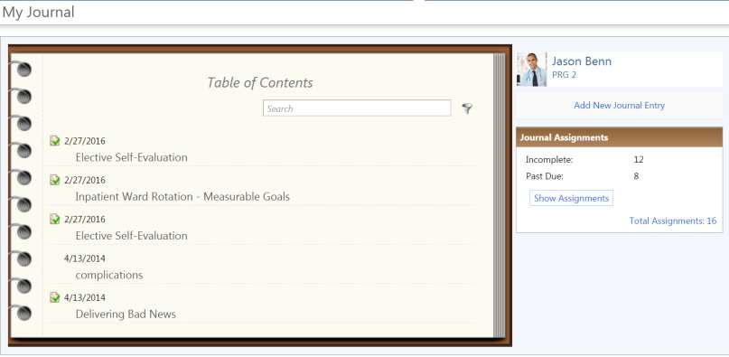Click icon beside Delivering Bad News entry
729x357 pixels.
[55, 297]
